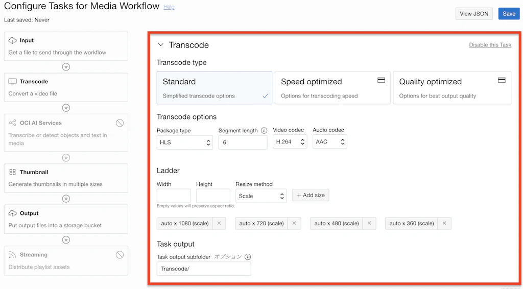
Task: Click card icon on Speed optimized option
Action: [x=381, y=80]
